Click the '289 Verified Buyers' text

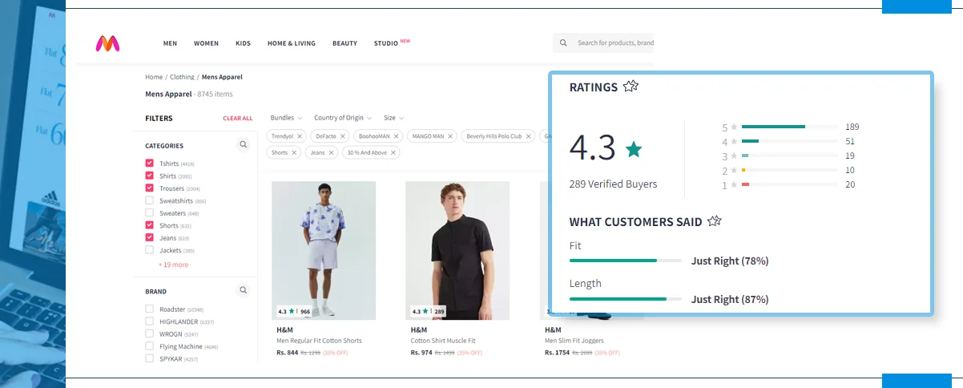613,184
